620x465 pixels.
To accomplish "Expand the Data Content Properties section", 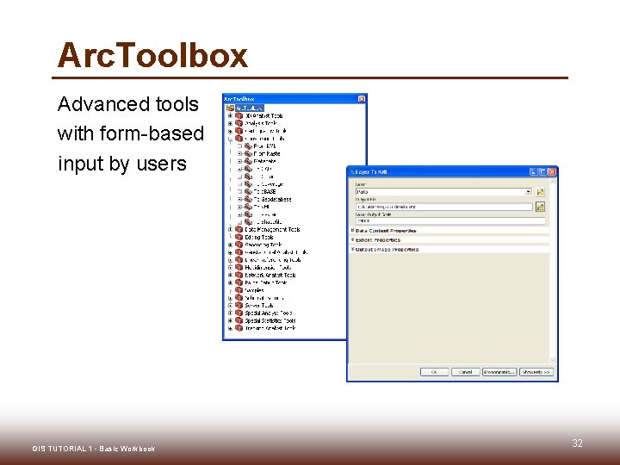I will [x=352, y=230].
